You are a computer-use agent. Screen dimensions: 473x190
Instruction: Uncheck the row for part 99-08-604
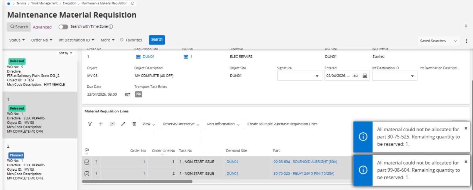(87, 162)
